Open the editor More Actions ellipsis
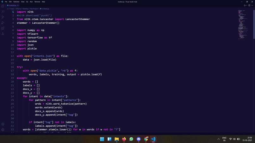Image resolution: width=255 pixels, height=143 pixels. (x=252, y=5)
